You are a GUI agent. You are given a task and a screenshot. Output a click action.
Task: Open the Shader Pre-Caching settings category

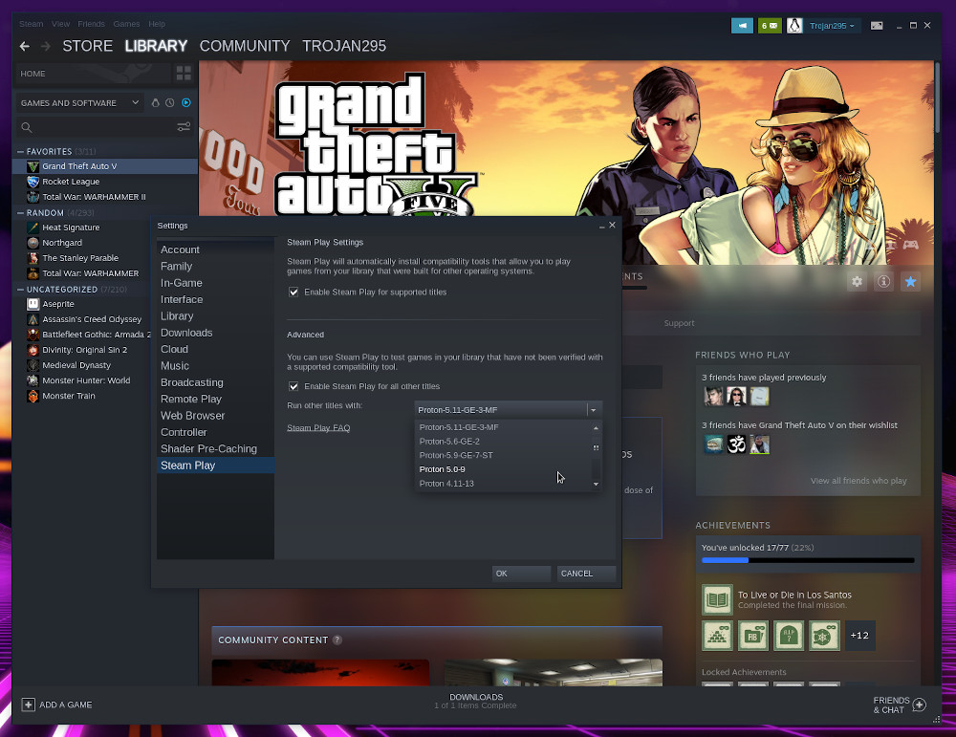pyautogui.click(x=214, y=448)
